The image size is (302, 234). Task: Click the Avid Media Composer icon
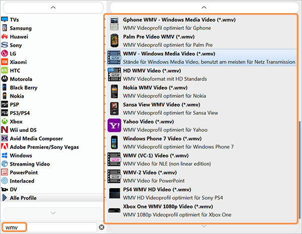pos(5,138)
